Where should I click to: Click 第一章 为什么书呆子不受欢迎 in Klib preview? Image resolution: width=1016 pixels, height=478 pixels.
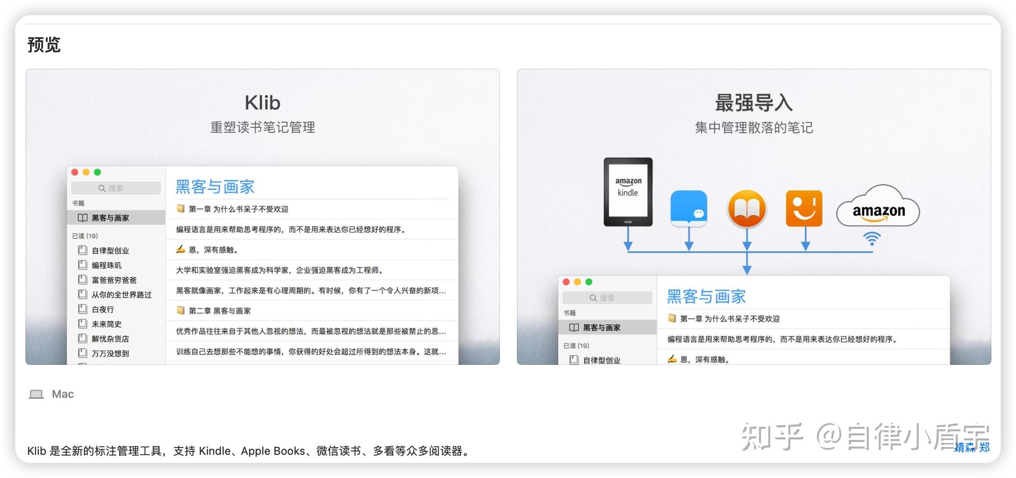tap(238, 209)
